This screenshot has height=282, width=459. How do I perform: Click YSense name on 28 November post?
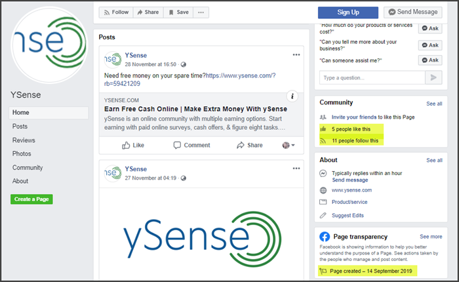pyautogui.click(x=136, y=55)
